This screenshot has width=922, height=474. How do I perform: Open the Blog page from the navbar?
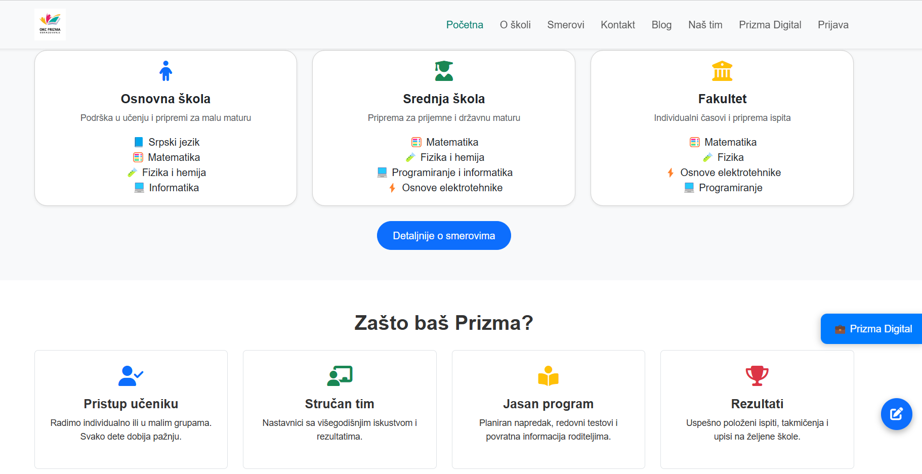(661, 24)
